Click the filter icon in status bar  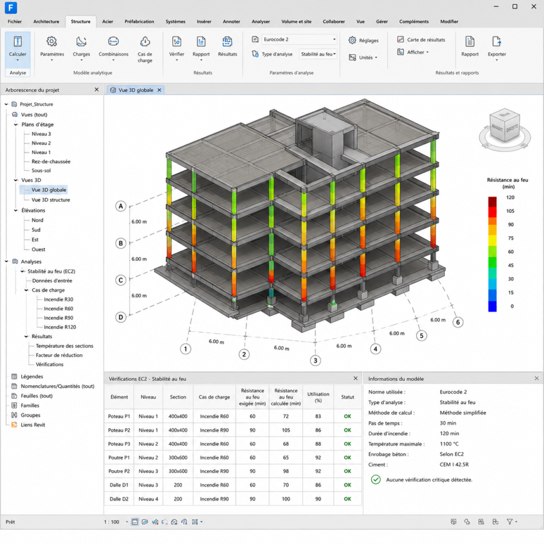tap(509, 522)
